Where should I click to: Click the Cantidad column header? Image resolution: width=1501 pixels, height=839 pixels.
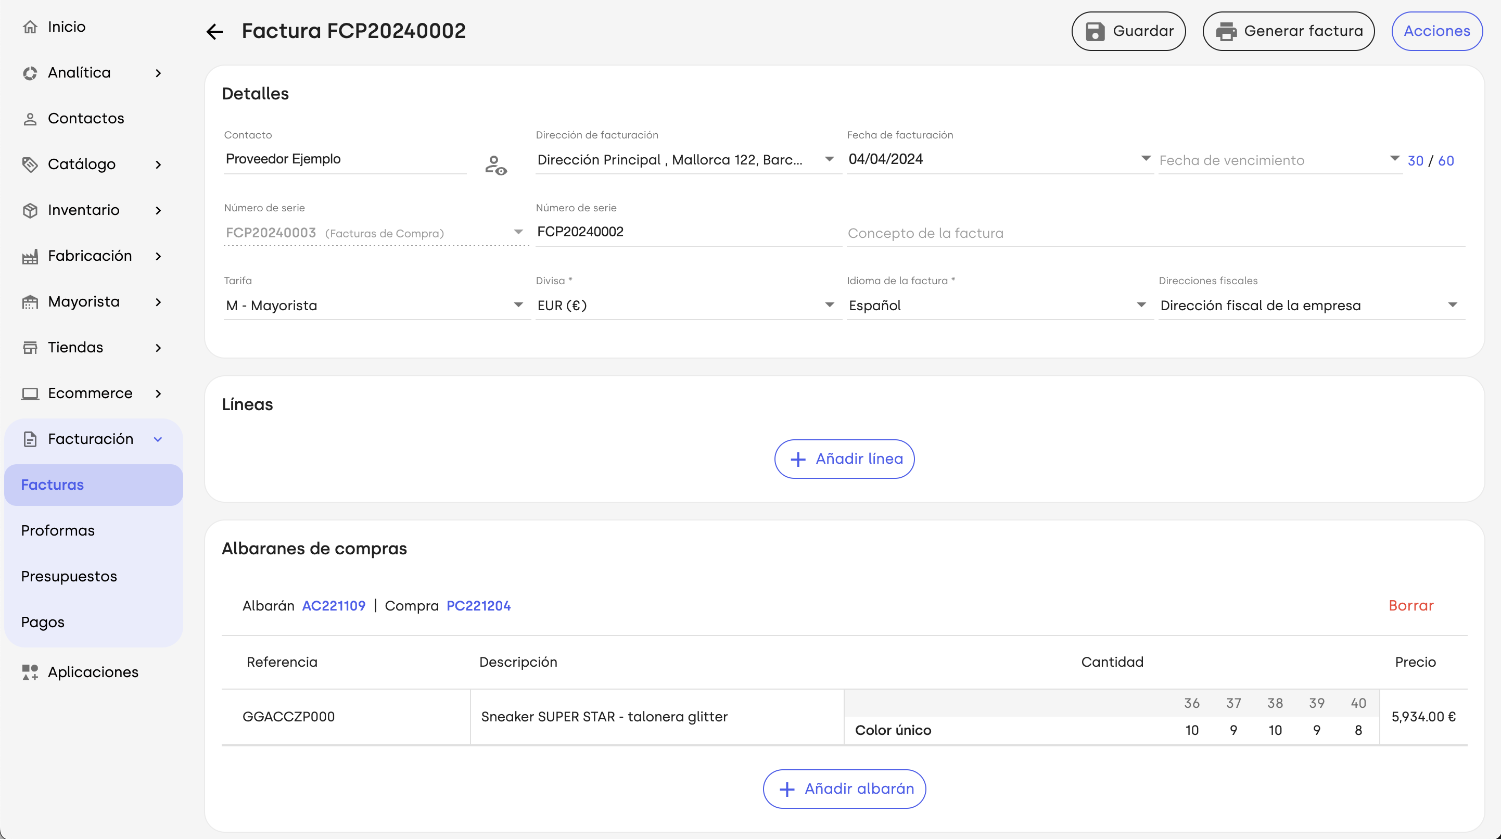click(1112, 663)
